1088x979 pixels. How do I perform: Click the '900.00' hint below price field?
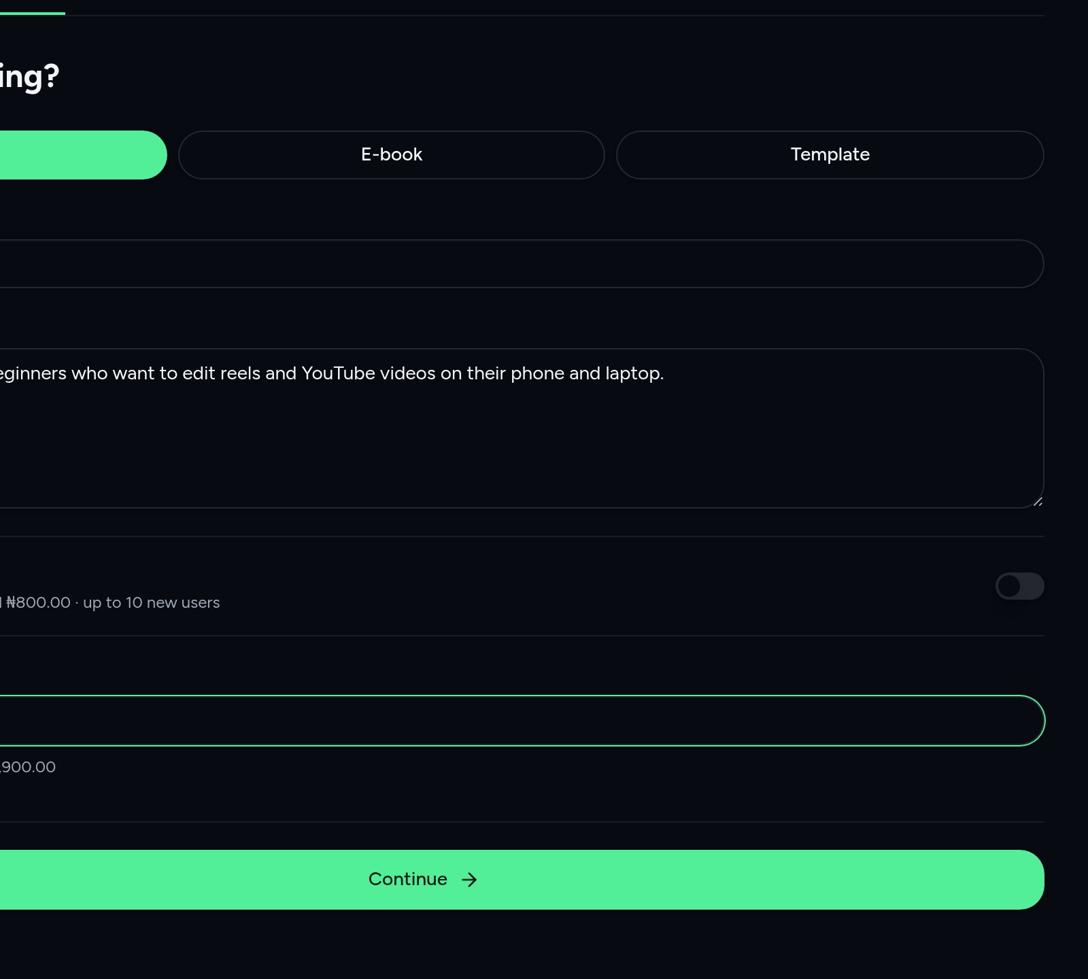tap(28, 767)
